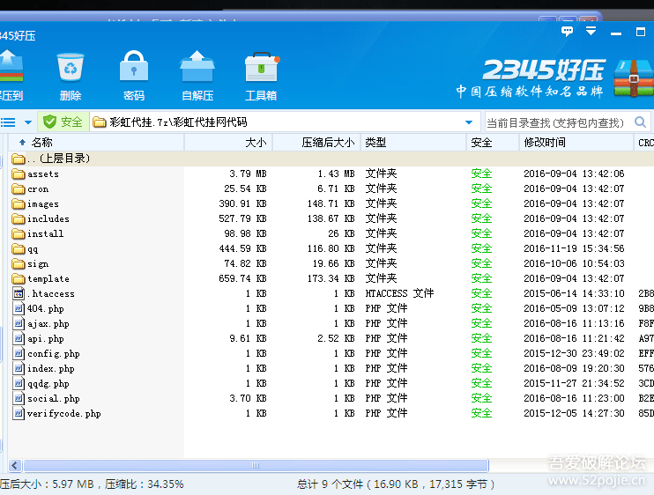Sort by the 大小 column header

(x=228, y=143)
